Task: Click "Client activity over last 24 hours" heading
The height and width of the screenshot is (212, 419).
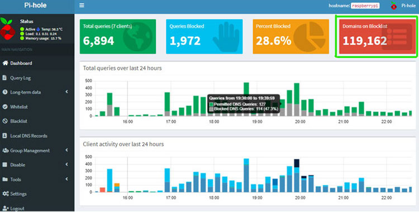Action: click(123, 144)
